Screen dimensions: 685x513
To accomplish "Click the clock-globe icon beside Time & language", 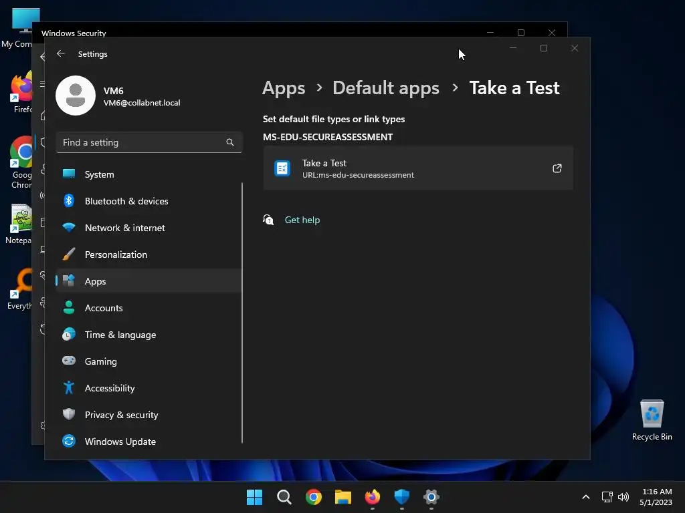I will (69, 334).
